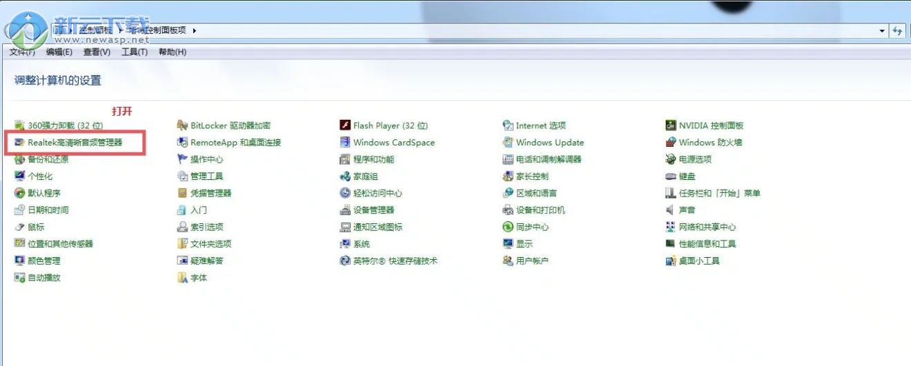Viewport: 911px width, 366px height.
Task: Open the 电源选项 icon
Action: (x=671, y=159)
